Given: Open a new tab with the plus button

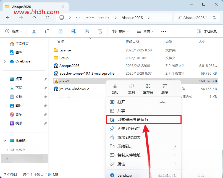Looking at the screenshot, I should pyautogui.click(x=75, y=7).
